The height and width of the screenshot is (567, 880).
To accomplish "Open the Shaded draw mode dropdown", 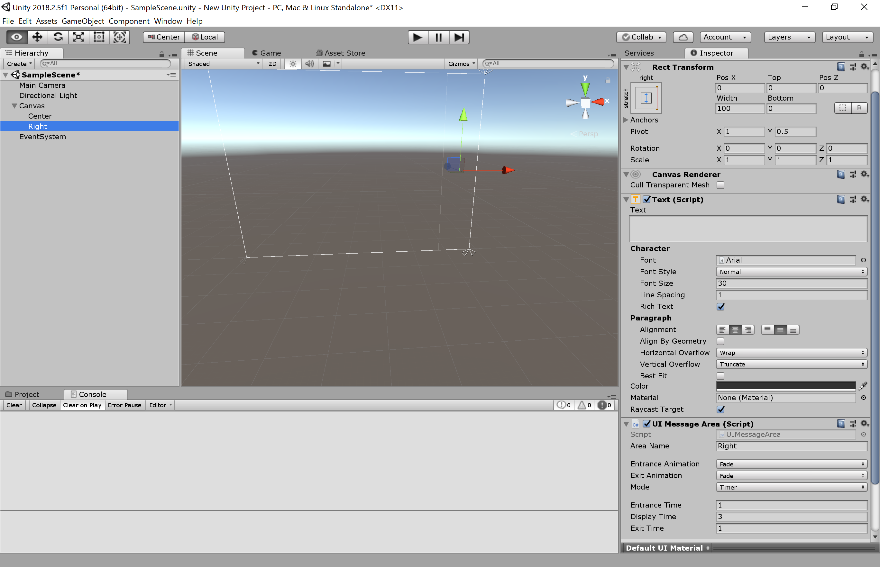I will coord(224,64).
